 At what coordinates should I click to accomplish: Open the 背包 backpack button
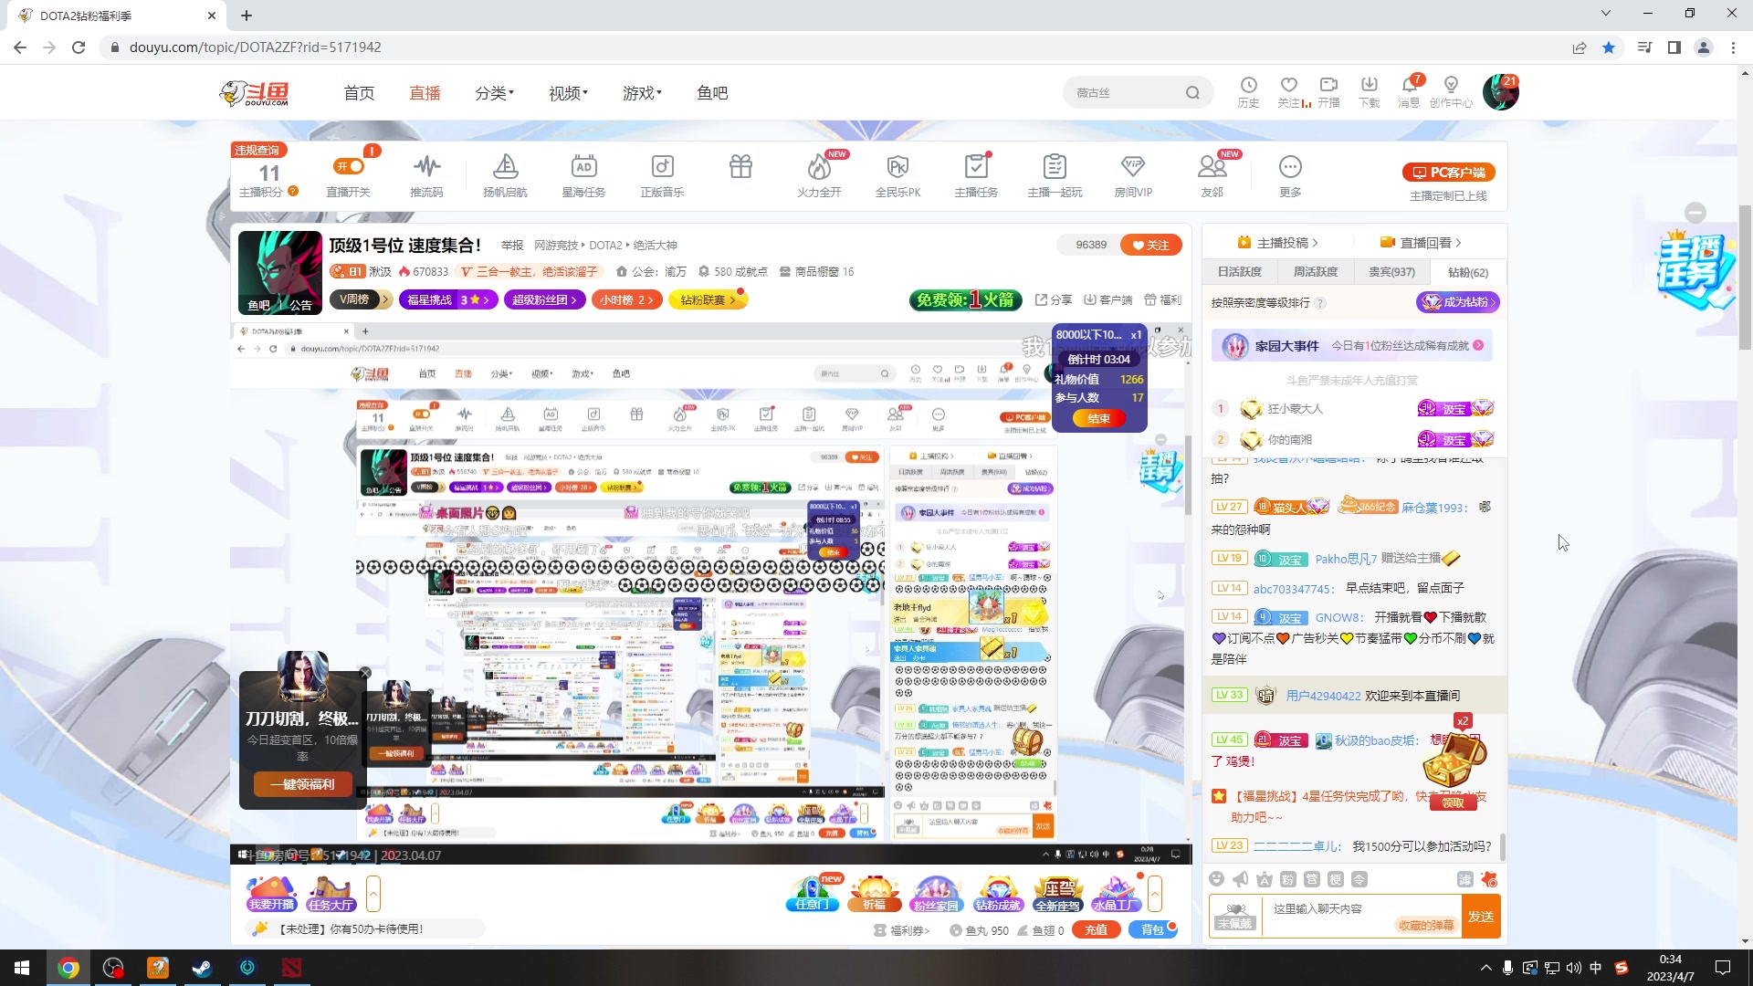coord(1152,930)
